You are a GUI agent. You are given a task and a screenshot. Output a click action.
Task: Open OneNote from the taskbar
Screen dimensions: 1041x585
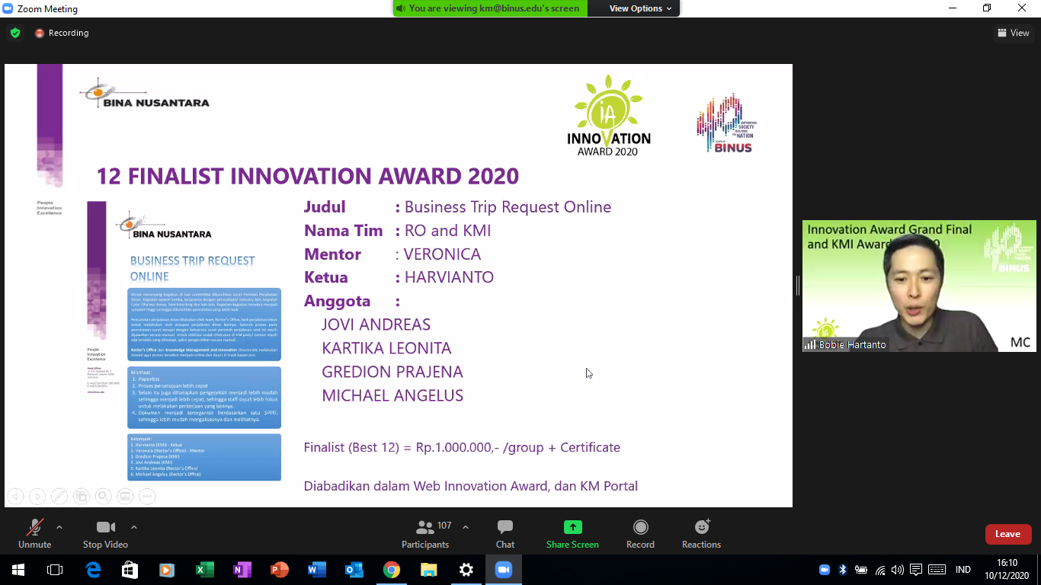242,570
